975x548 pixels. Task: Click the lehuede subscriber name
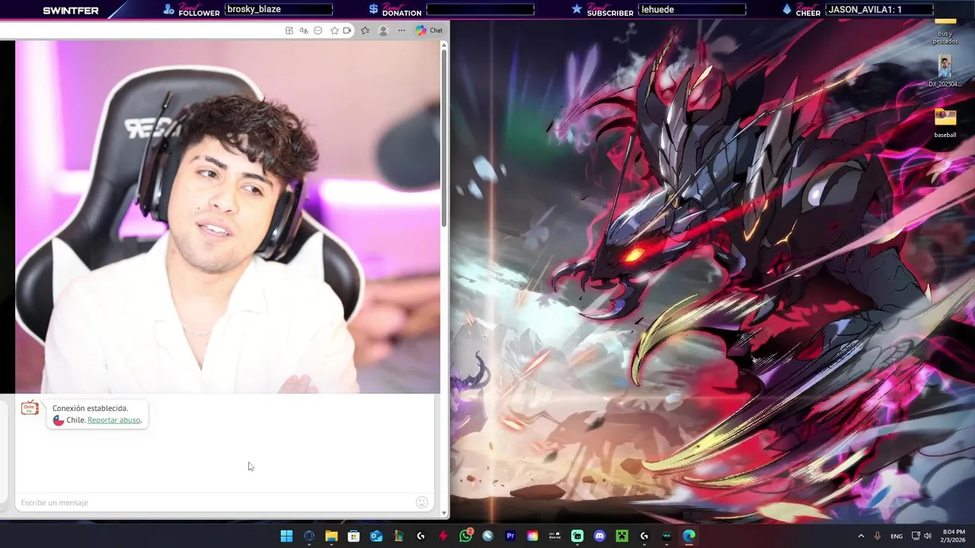coord(657,9)
